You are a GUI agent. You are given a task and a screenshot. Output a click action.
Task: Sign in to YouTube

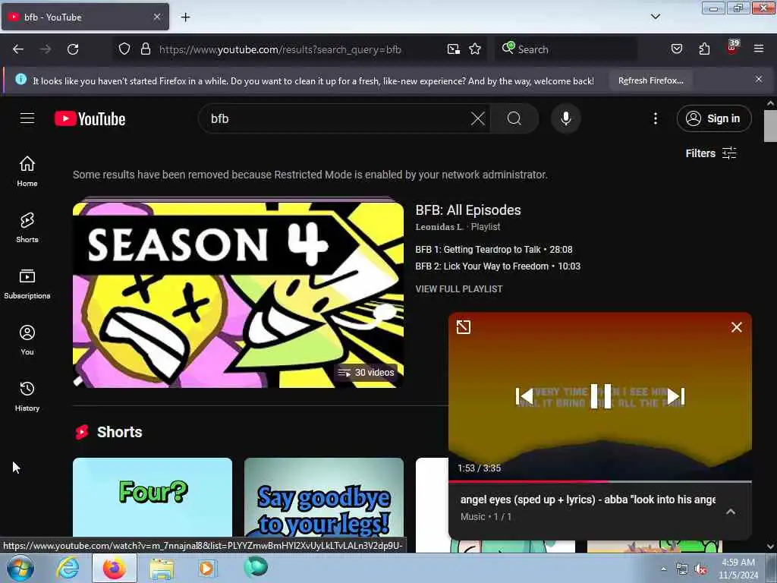tap(713, 118)
